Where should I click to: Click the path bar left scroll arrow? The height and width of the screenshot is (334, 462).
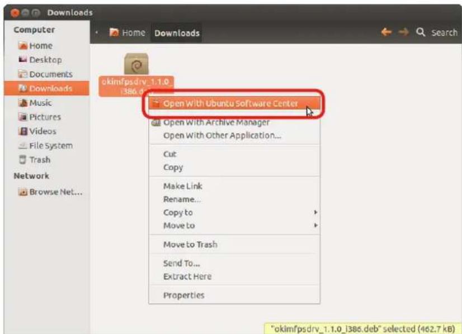pyautogui.click(x=97, y=32)
